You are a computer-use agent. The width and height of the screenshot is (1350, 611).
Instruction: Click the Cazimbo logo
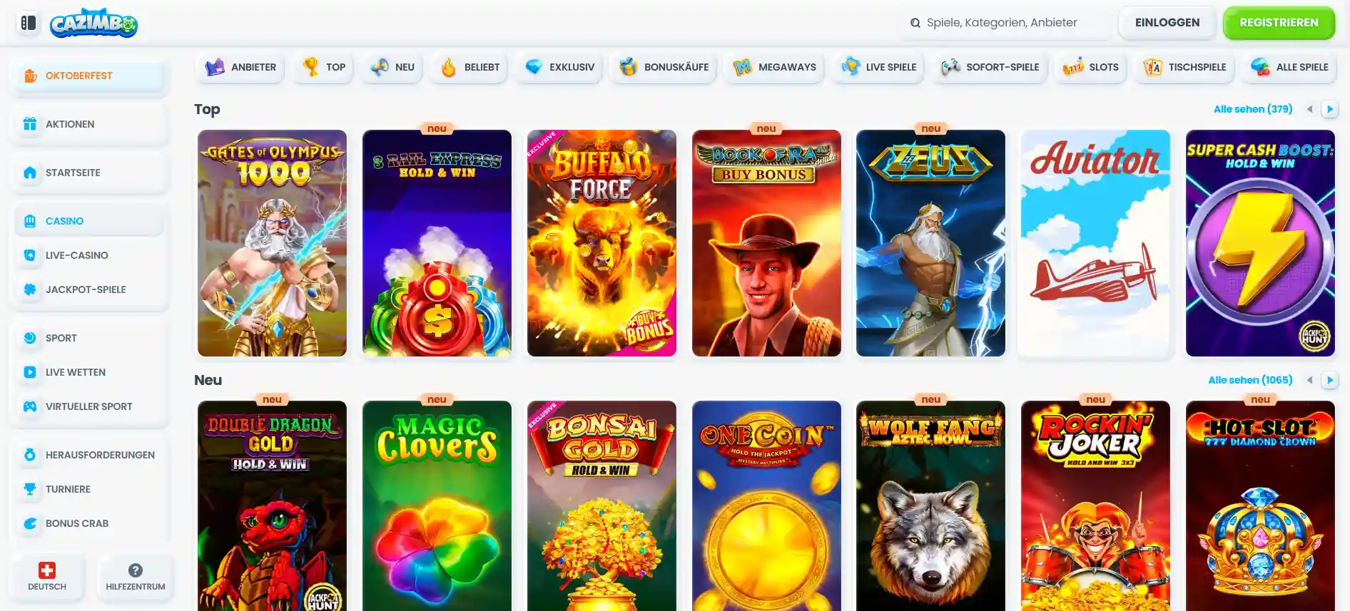click(x=93, y=23)
